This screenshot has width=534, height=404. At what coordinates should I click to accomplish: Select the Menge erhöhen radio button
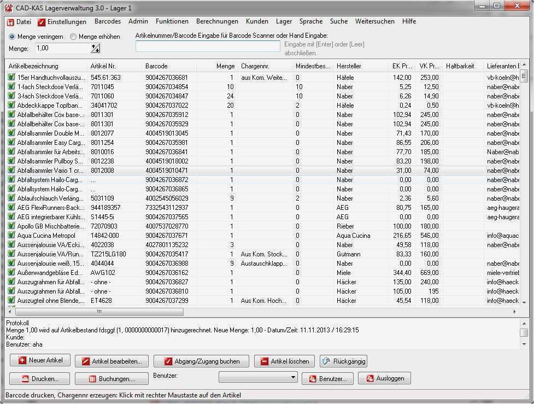73,37
